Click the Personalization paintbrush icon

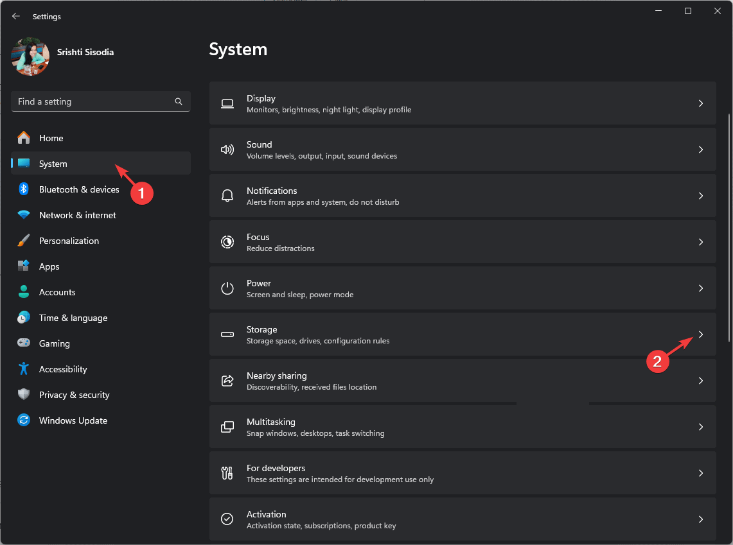(24, 241)
